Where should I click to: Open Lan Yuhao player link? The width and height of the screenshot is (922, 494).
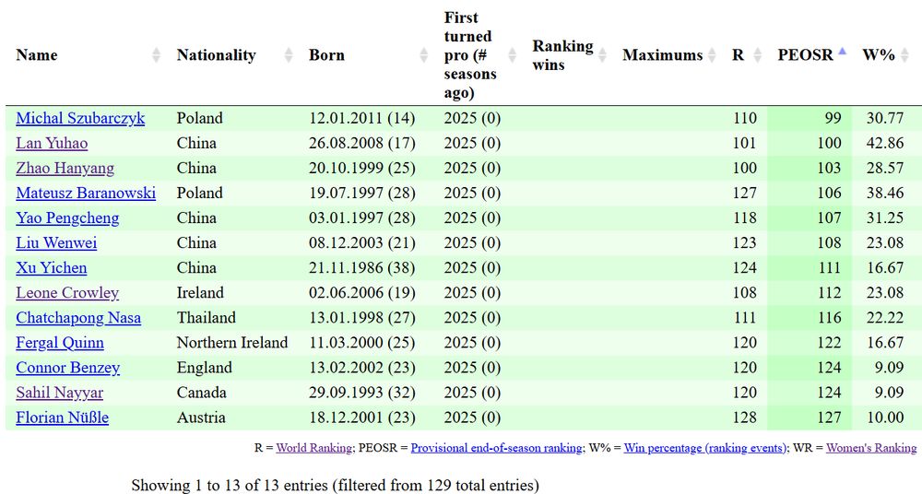(x=52, y=144)
